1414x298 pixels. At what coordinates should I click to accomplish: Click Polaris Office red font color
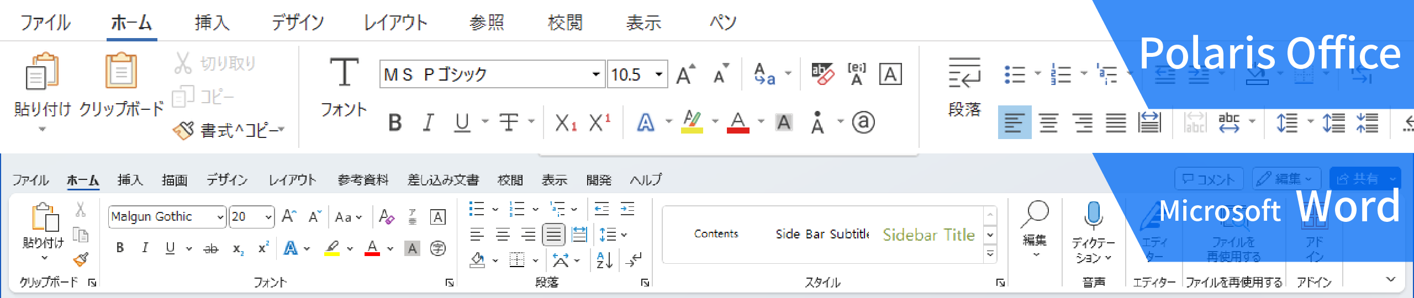tap(738, 123)
